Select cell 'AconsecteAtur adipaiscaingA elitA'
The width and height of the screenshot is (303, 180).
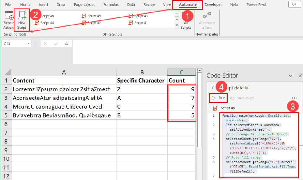(64, 98)
